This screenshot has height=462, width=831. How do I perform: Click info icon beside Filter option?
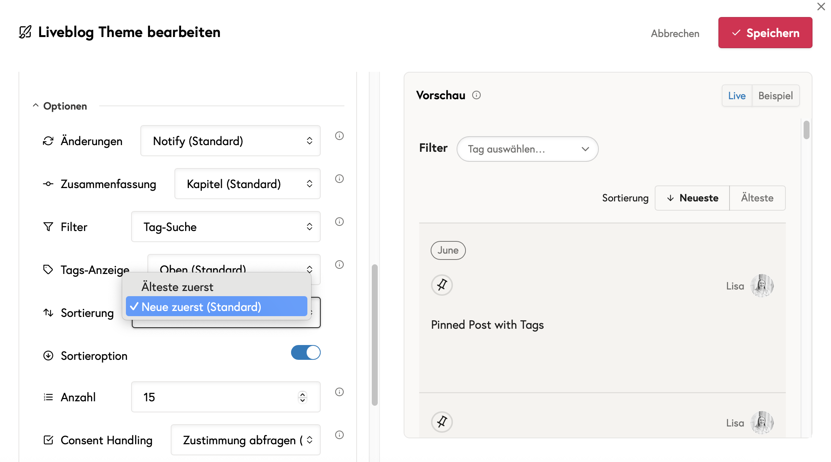point(339,222)
